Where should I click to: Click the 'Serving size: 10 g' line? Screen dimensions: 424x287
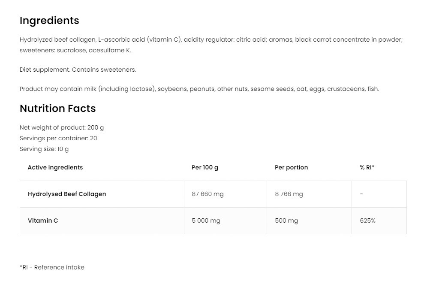click(x=44, y=149)
